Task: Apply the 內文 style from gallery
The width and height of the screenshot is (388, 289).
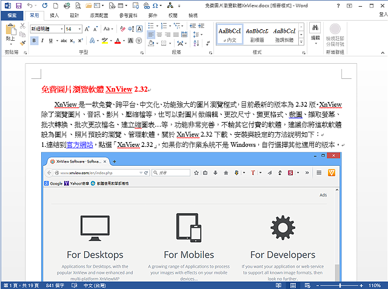Action: coord(230,35)
